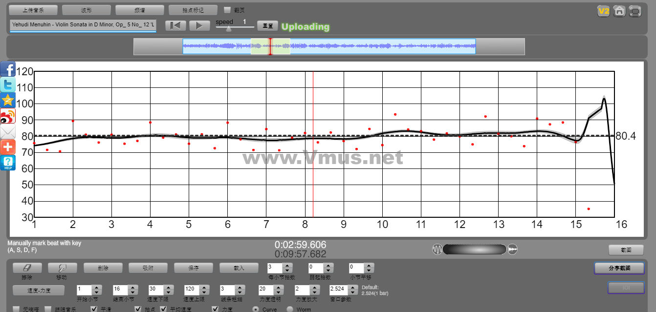Viewport: 656px width, 312px height.
Task: Switch to 频谱 spectrum view
Action: click(x=140, y=10)
